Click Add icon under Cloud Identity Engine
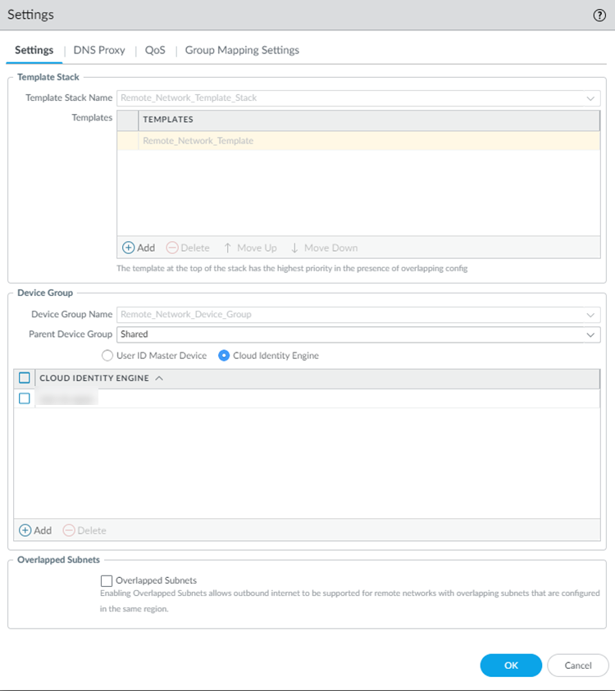615x691 pixels. (x=25, y=530)
